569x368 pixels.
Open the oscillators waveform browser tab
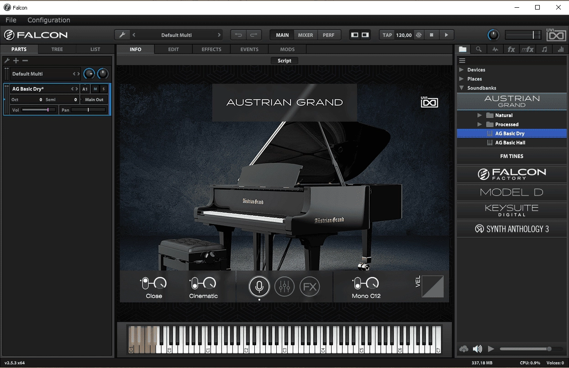coord(495,49)
